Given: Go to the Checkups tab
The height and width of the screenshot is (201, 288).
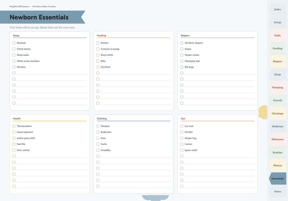Looking at the screenshot, I should tap(277, 113).
